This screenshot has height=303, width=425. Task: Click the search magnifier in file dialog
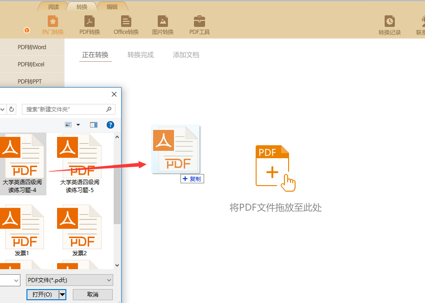(x=109, y=109)
